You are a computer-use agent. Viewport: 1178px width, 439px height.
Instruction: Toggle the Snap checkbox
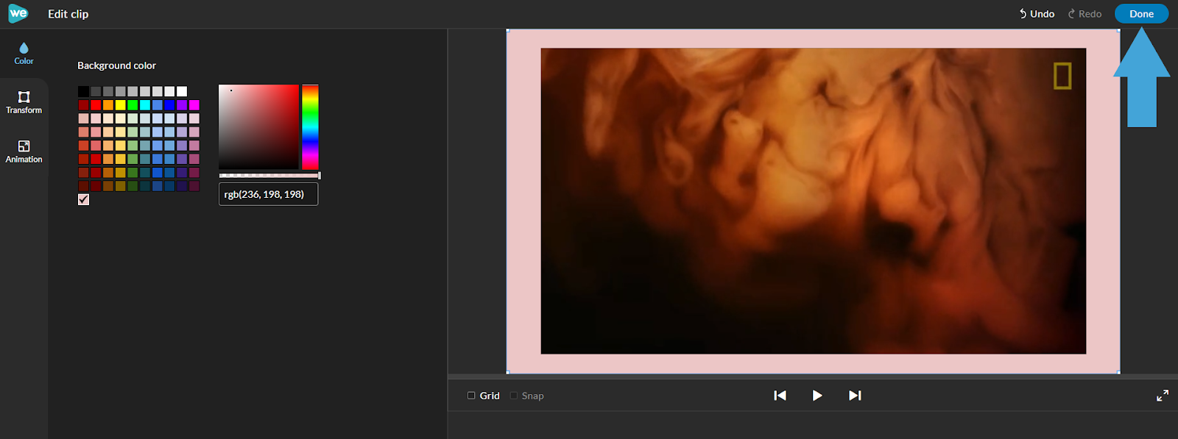coord(514,396)
